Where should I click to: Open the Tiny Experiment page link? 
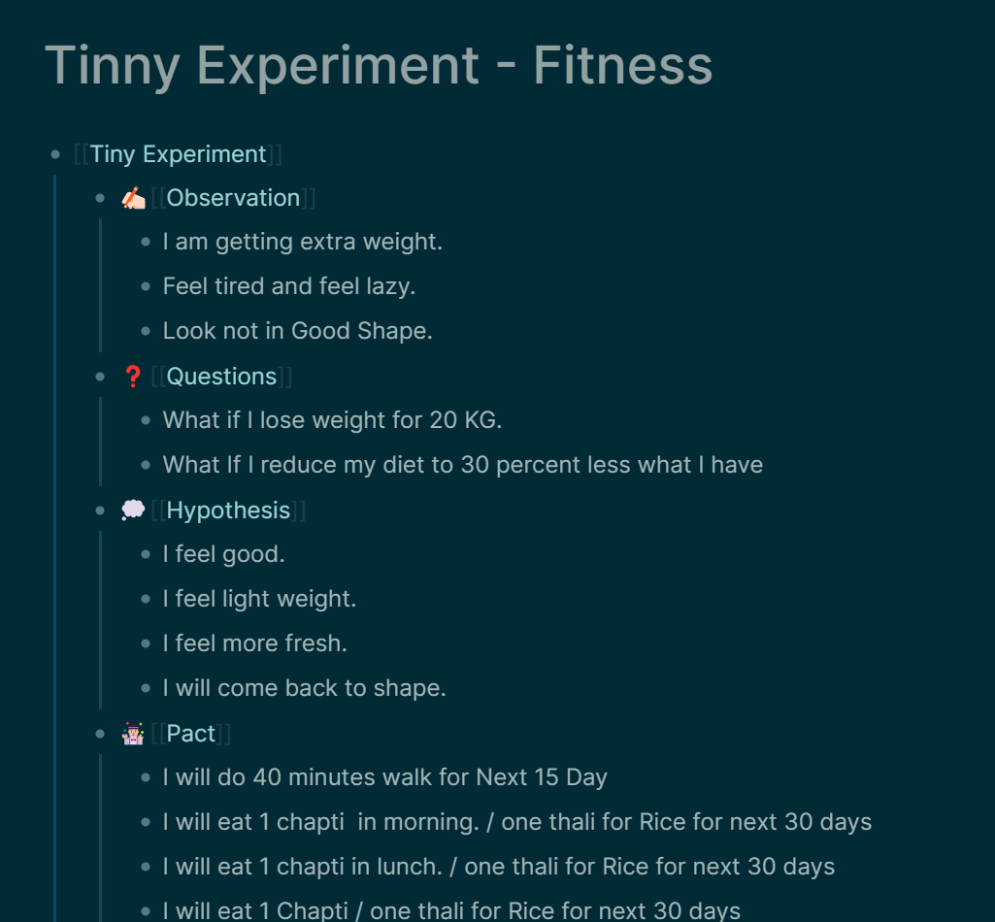click(178, 154)
